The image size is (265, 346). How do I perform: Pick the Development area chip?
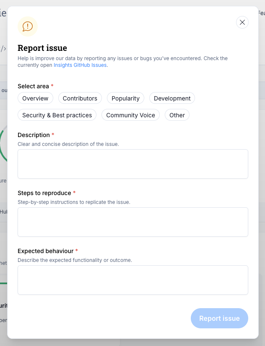(x=172, y=98)
